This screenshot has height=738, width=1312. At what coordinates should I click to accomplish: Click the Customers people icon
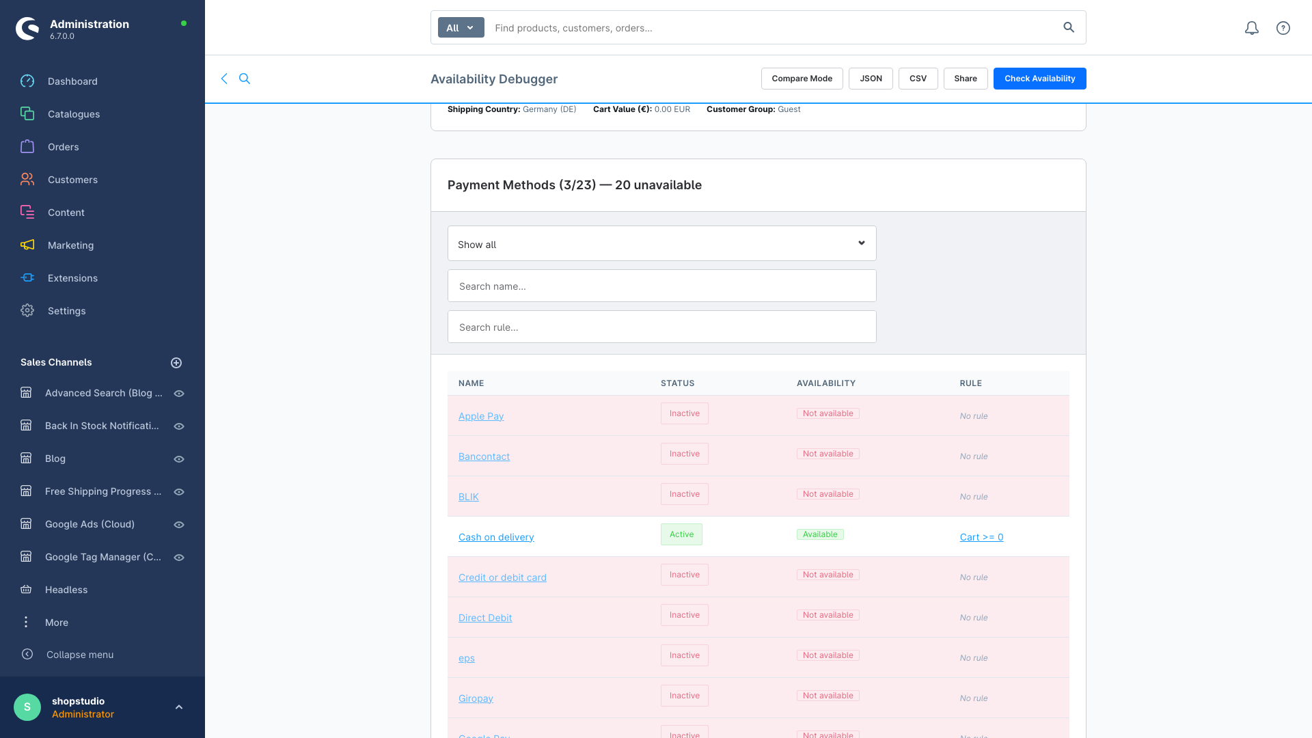tap(27, 180)
